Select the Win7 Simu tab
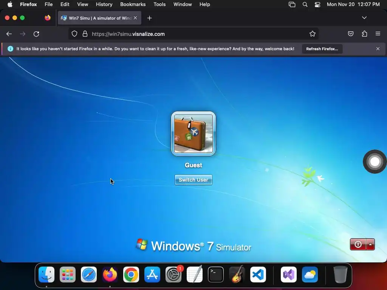The image size is (387, 290). (x=99, y=18)
